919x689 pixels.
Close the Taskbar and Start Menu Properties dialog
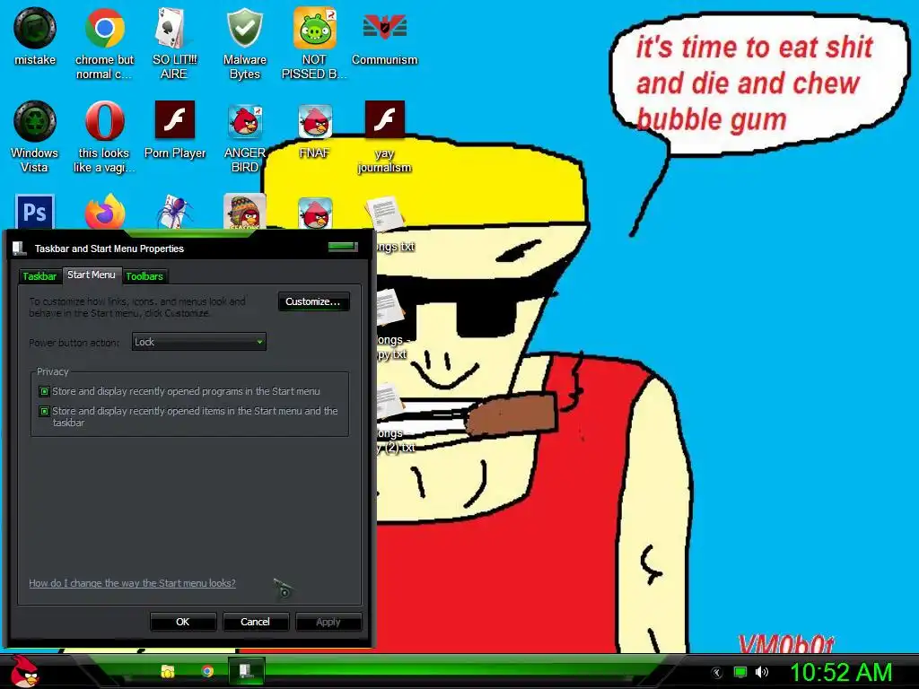(343, 246)
